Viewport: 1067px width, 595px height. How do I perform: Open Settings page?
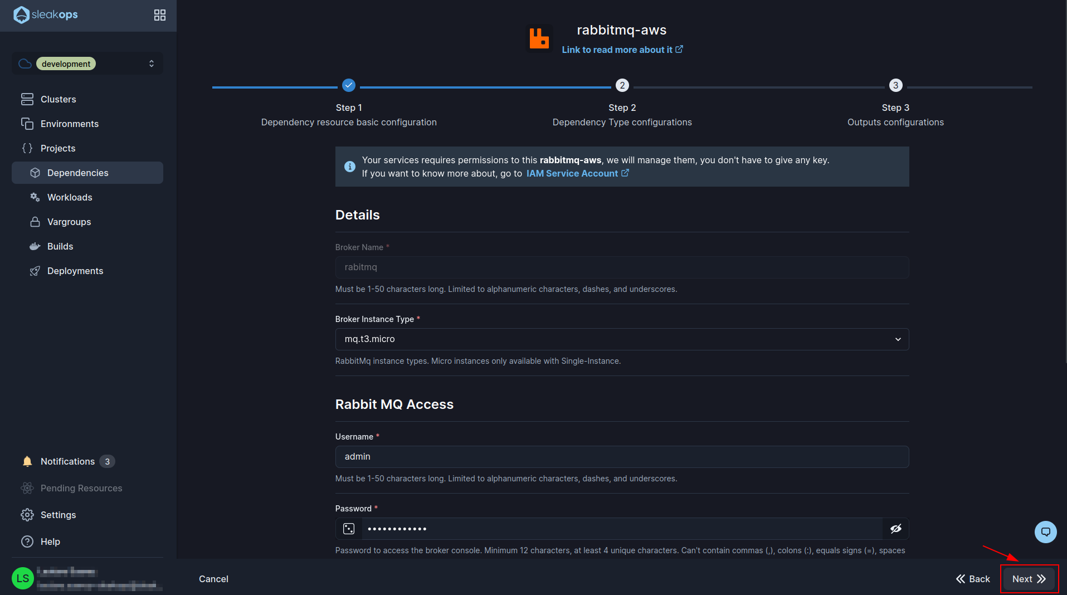(87, 515)
